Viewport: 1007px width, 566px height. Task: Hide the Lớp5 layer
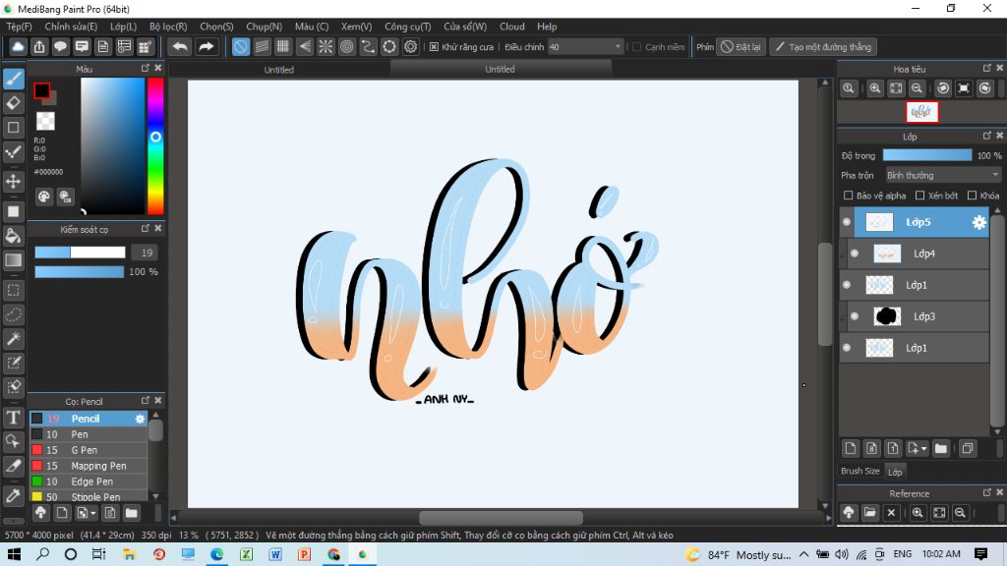click(x=847, y=222)
